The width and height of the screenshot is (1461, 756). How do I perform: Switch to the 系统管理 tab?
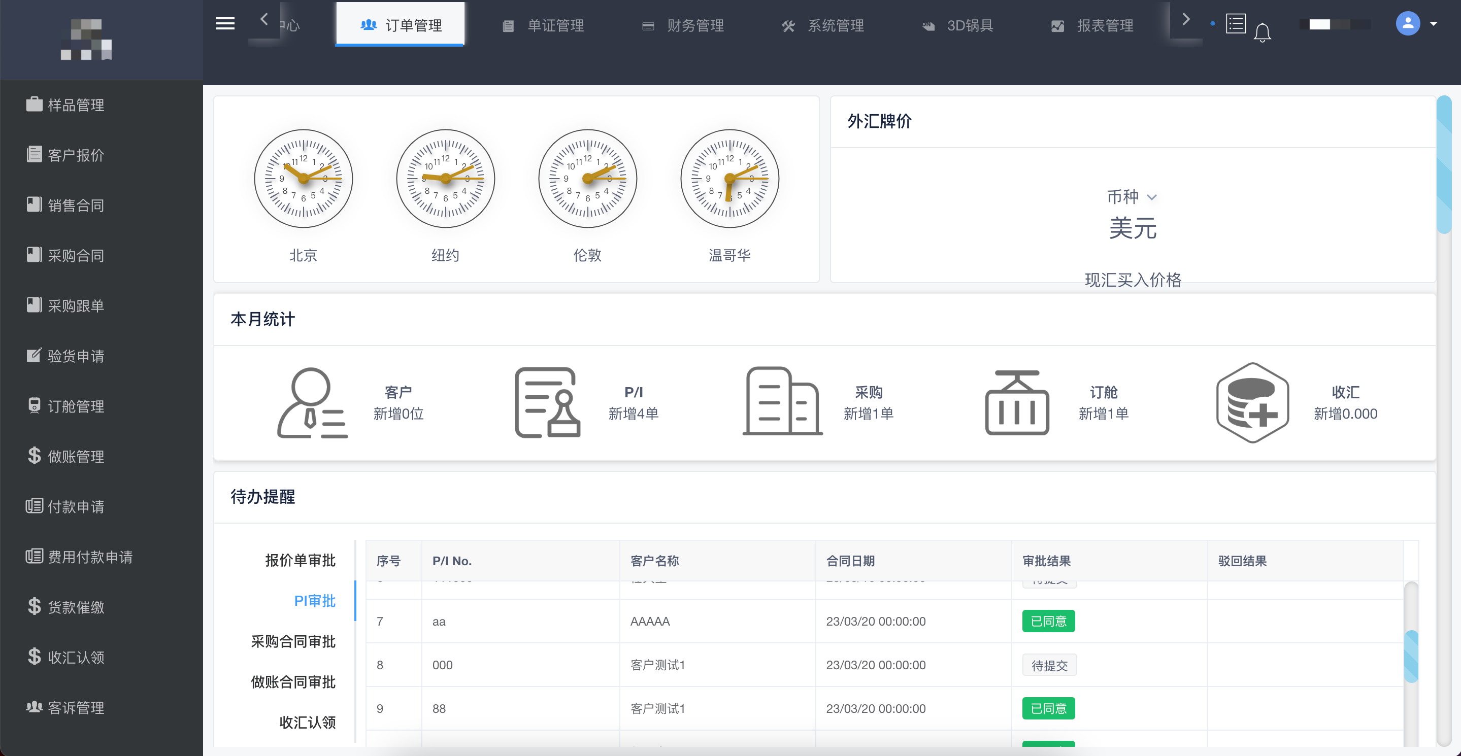pyautogui.click(x=823, y=25)
